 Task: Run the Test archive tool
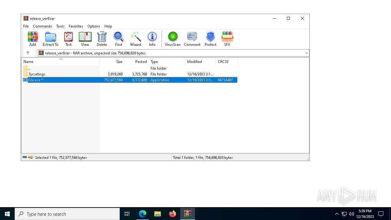coord(68,38)
